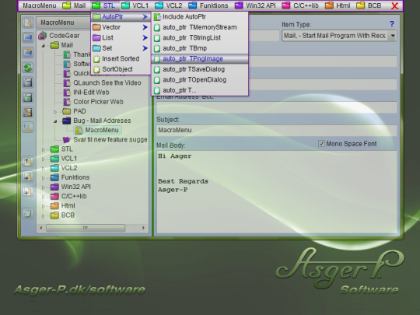Open the VCL2 menu in top bar

click(169, 5)
